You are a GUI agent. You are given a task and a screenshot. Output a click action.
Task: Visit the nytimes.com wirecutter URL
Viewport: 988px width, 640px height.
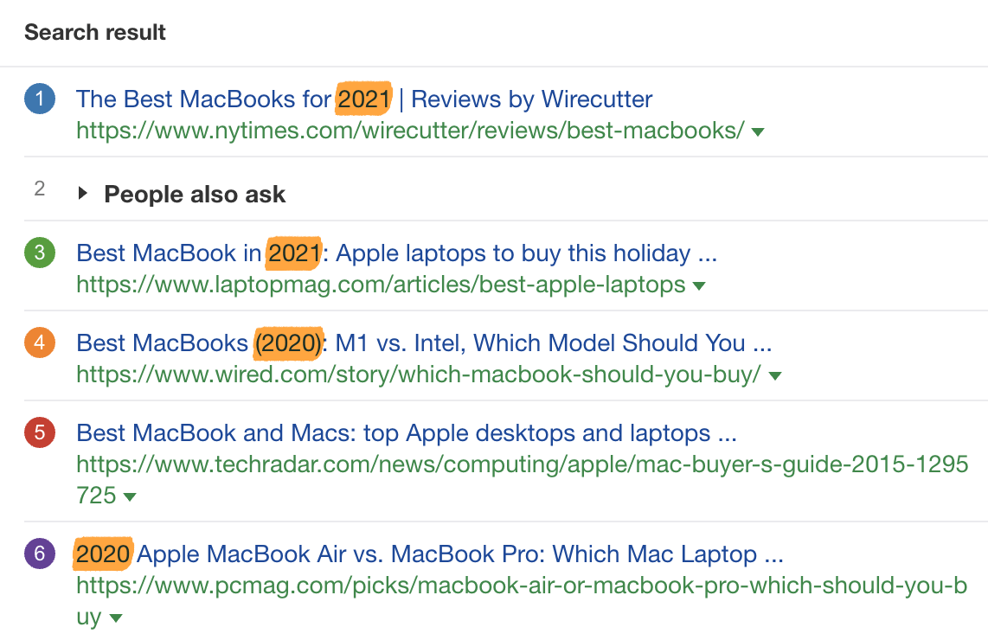coord(410,131)
